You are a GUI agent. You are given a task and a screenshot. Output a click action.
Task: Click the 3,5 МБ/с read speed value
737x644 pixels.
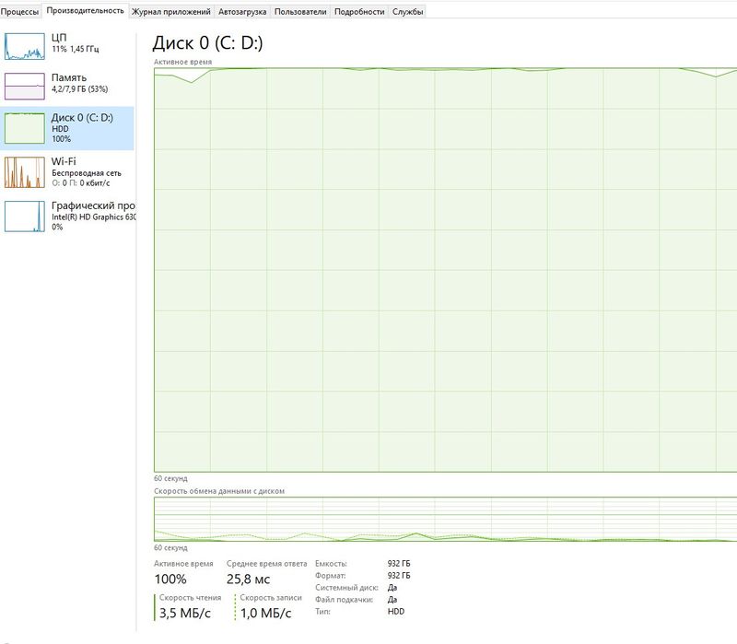[x=185, y=613]
